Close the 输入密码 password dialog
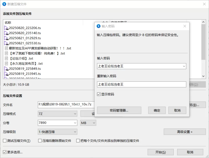Viewport: 209px width, 158px height. tap(185, 26)
